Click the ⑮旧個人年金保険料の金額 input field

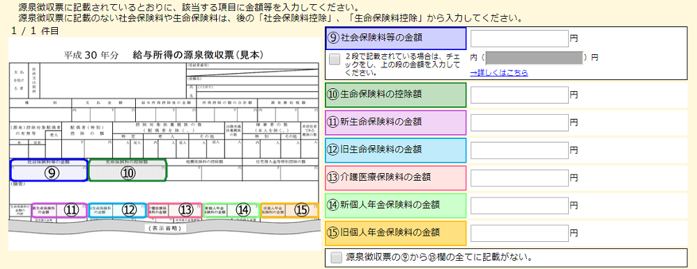[520, 233]
